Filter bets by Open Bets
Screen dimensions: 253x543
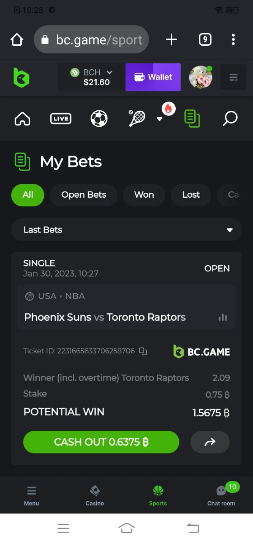(x=84, y=195)
